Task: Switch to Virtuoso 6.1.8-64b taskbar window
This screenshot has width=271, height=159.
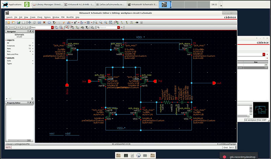Action: click(x=79, y=4)
